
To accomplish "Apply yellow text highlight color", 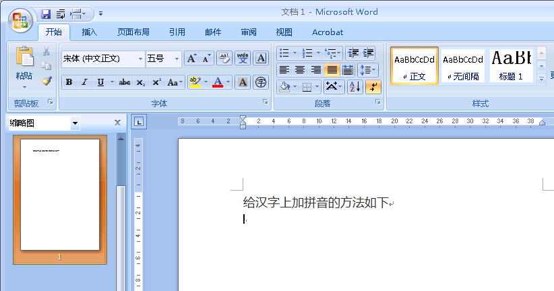I will [195, 82].
